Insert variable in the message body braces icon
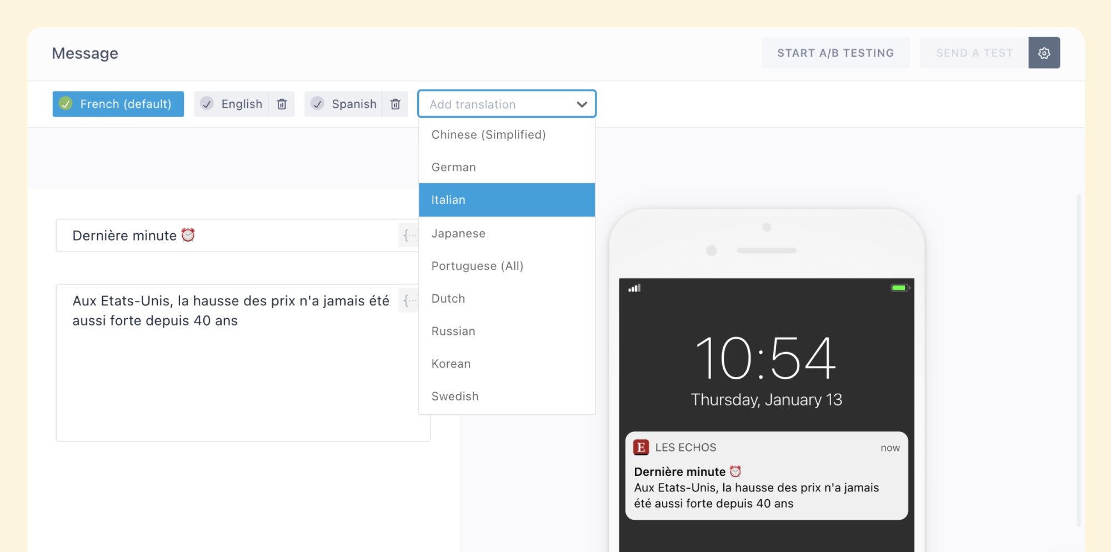 coord(409,300)
